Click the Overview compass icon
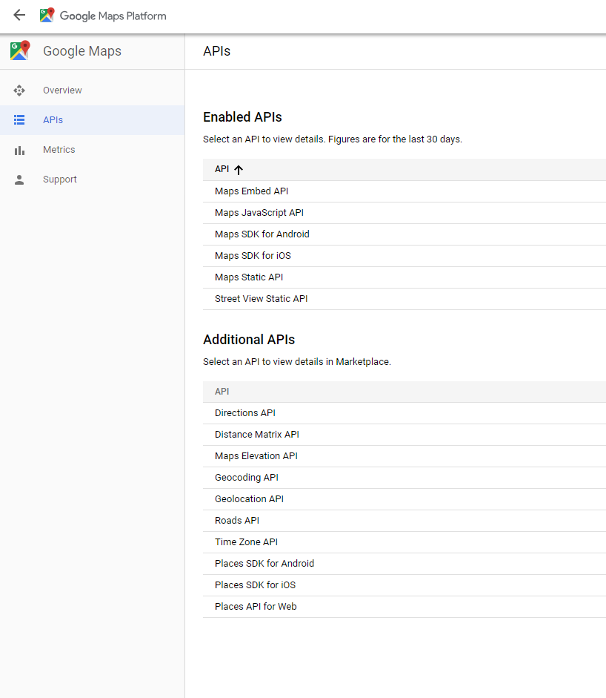The image size is (606, 698). (x=19, y=90)
